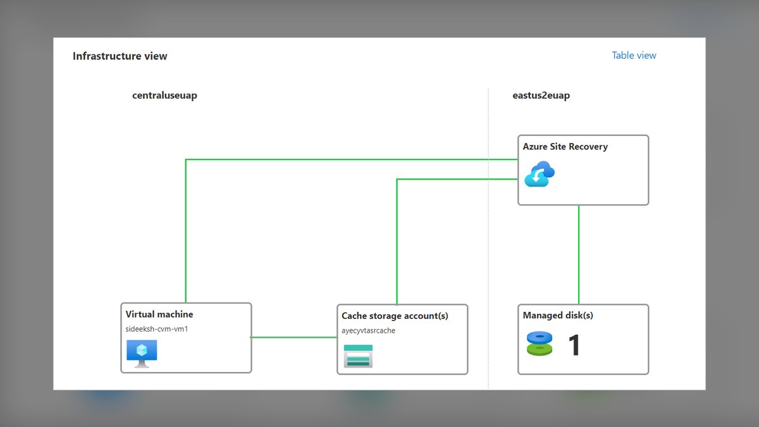759x427 pixels.
Task: Click the cache storage account icon
Action: [358, 356]
